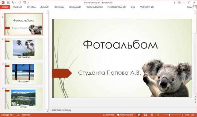
Task: Click the subtitle Студента Попова А.В.
Action: (x=110, y=73)
